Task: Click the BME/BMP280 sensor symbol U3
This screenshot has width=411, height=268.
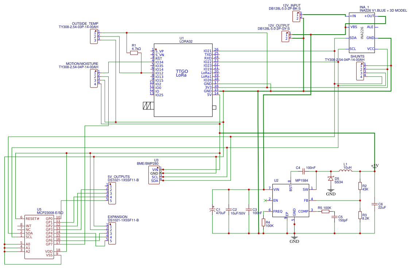Action: [x=154, y=175]
